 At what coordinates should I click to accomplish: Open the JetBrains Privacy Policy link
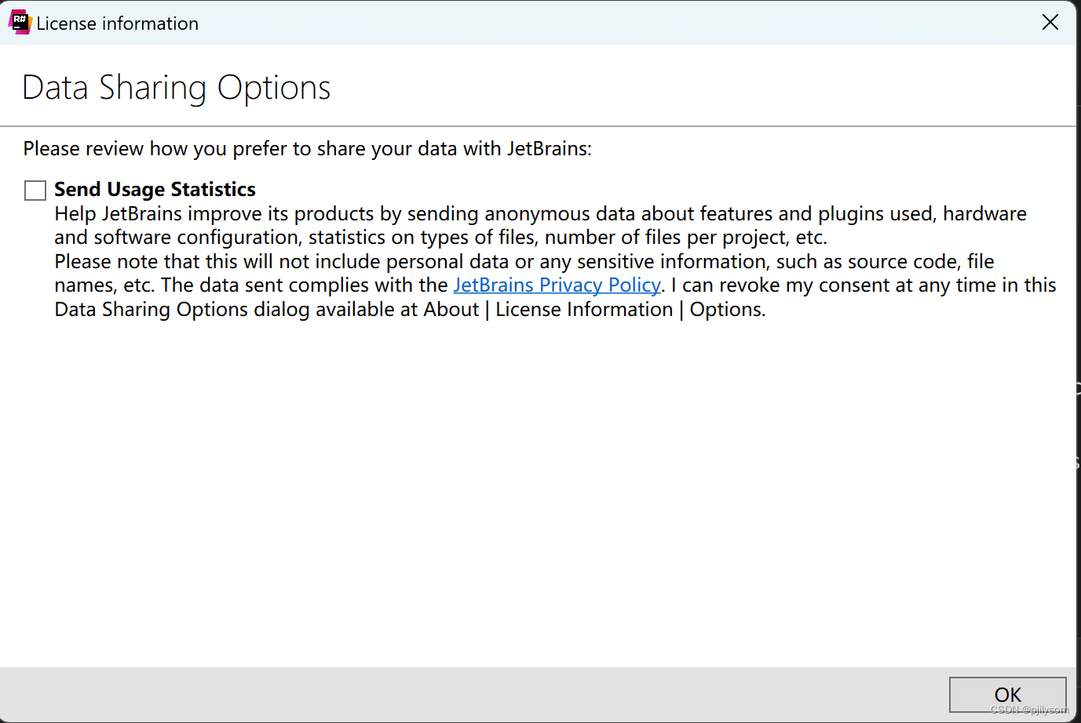557,285
